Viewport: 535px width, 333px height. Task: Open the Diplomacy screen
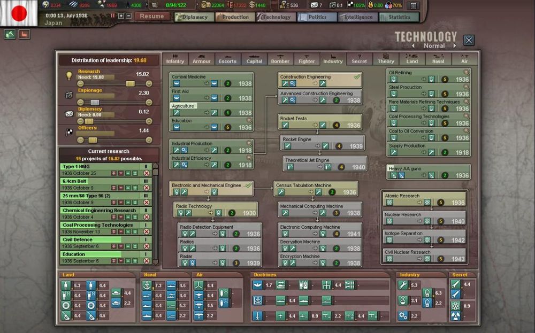click(x=194, y=17)
